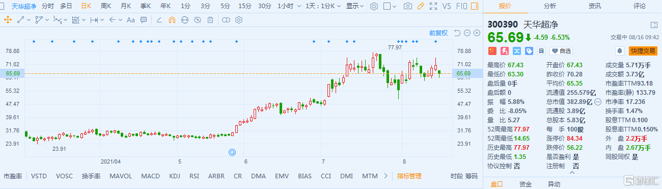This screenshot has width=662, height=189.
Task: Select the 周K weekly candlestick view
Action: coord(106,6)
